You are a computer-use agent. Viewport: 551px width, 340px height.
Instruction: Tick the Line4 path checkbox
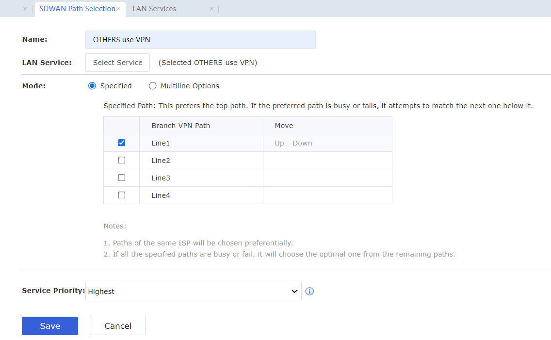[x=122, y=195]
